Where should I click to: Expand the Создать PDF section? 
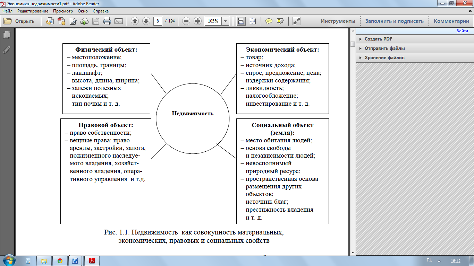click(x=378, y=39)
